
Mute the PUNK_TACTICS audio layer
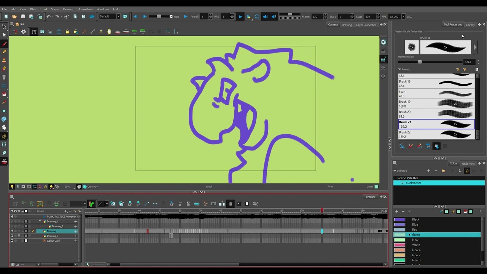pyautogui.click(x=12, y=217)
